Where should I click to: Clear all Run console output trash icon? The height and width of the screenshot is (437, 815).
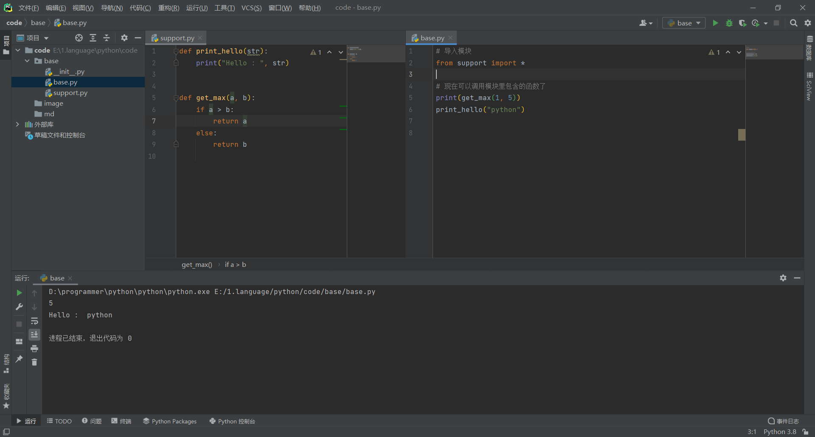point(34,362)
